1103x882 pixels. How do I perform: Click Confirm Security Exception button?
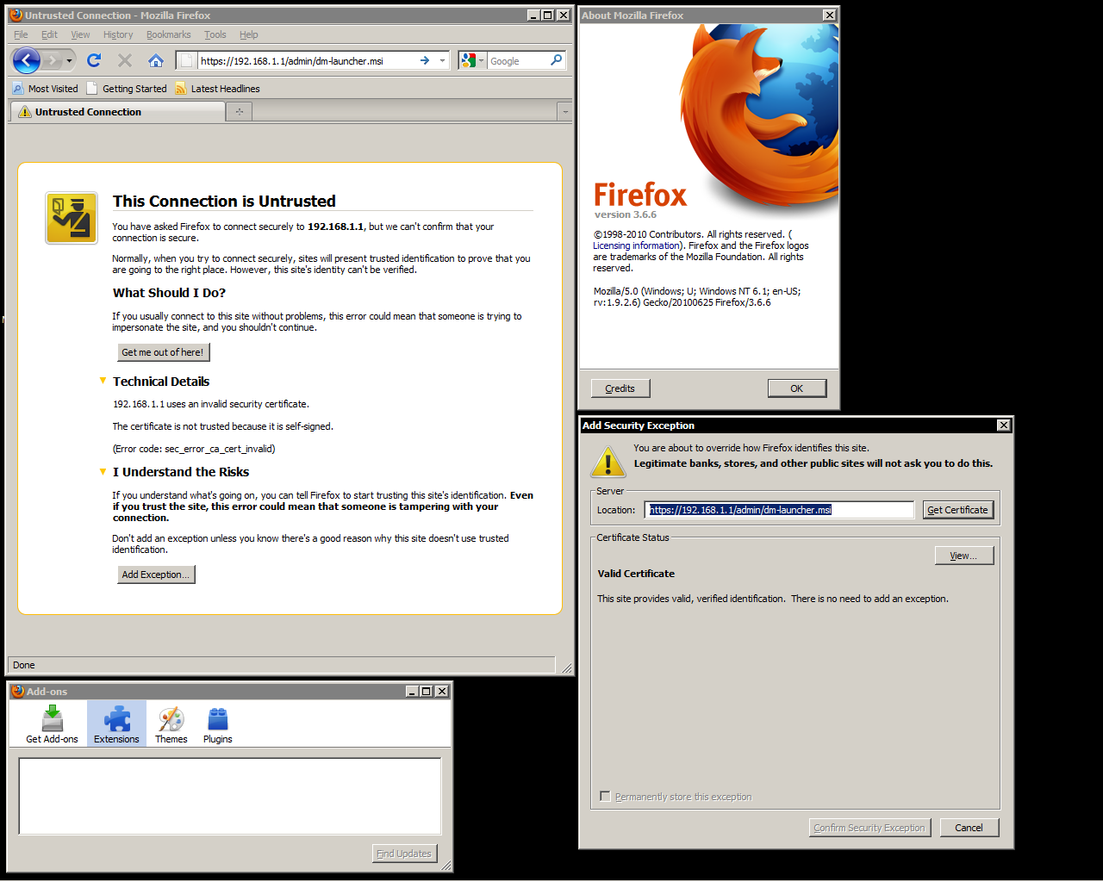click(x=870, y=828)
